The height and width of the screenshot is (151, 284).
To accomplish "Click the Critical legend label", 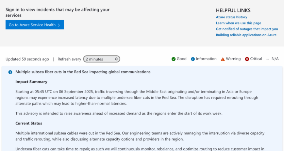I will coord(256,59).
